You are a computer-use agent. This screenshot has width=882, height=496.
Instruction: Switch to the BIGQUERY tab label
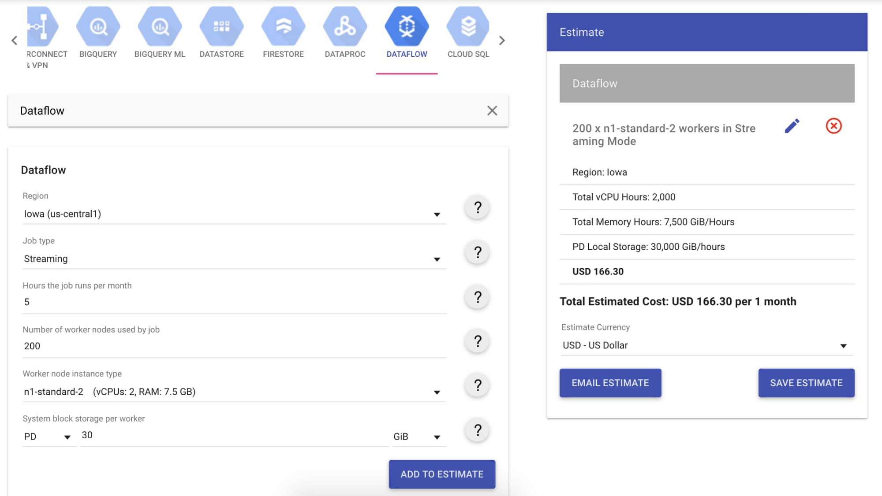click(98, 54)
